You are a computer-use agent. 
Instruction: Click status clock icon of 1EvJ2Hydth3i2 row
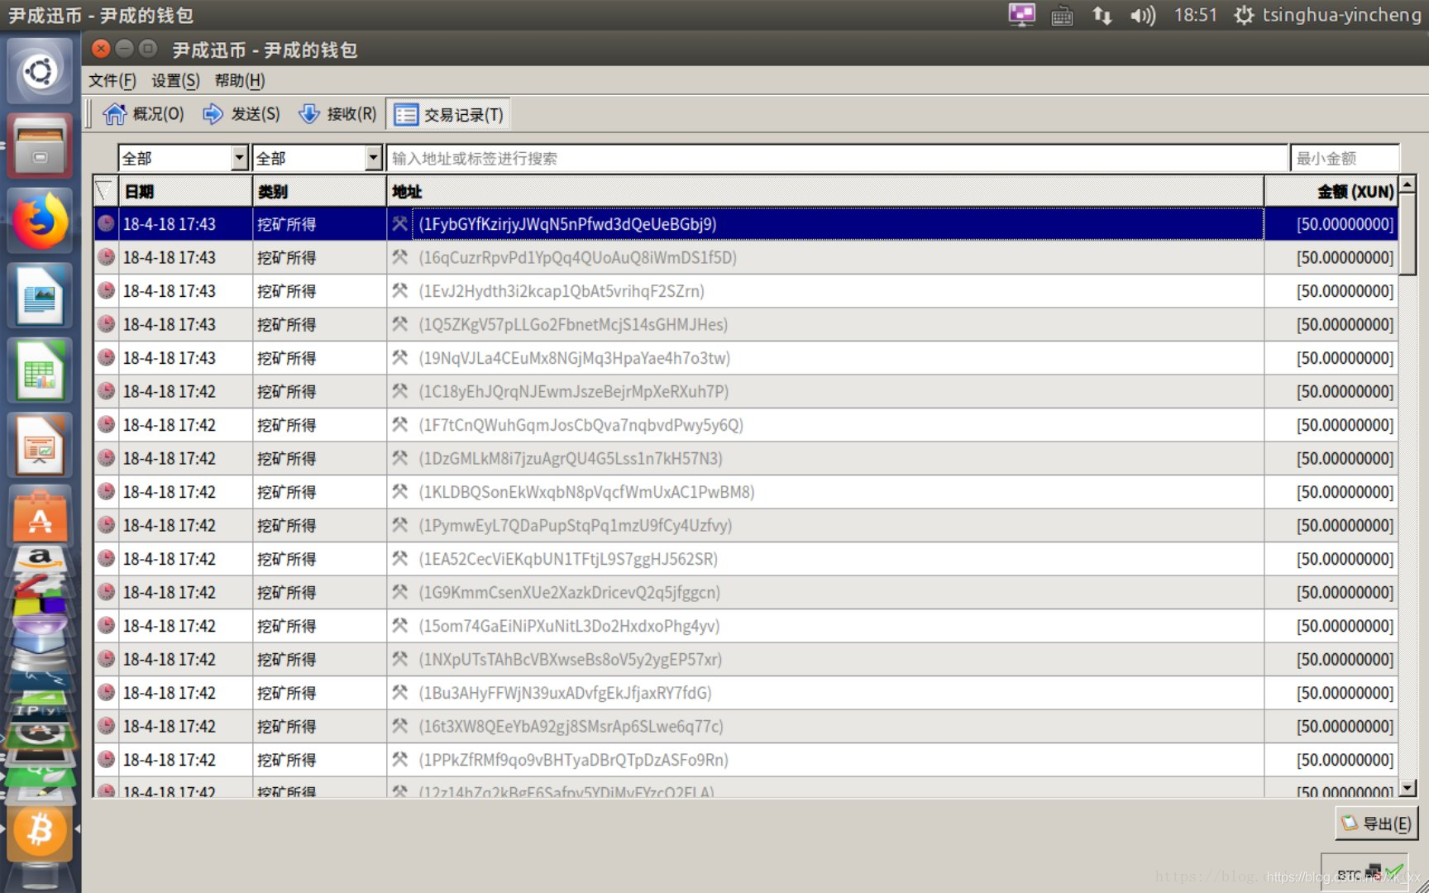click(106, 291)
